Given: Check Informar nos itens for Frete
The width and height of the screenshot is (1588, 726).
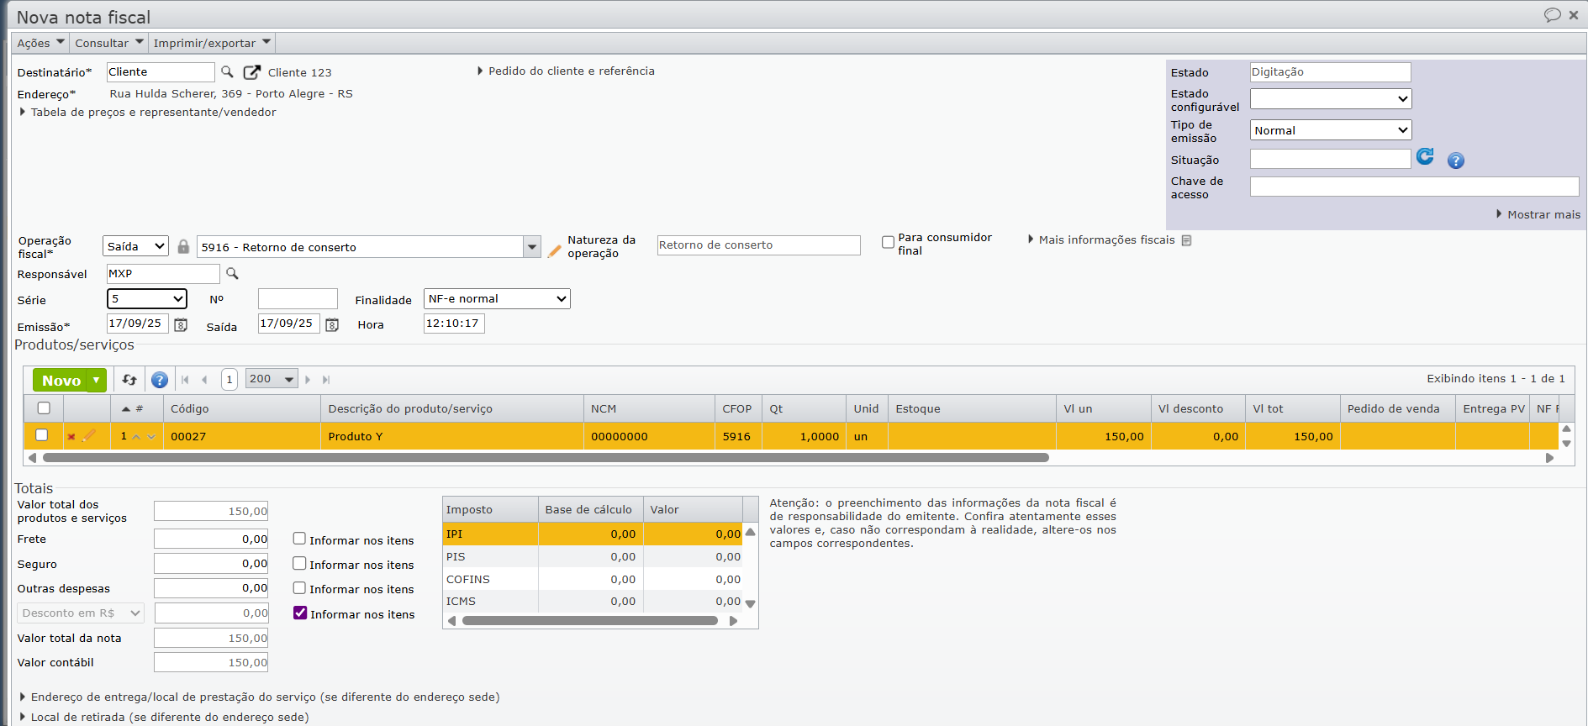Looking at the screenshot, I should [x=299, y=539].
